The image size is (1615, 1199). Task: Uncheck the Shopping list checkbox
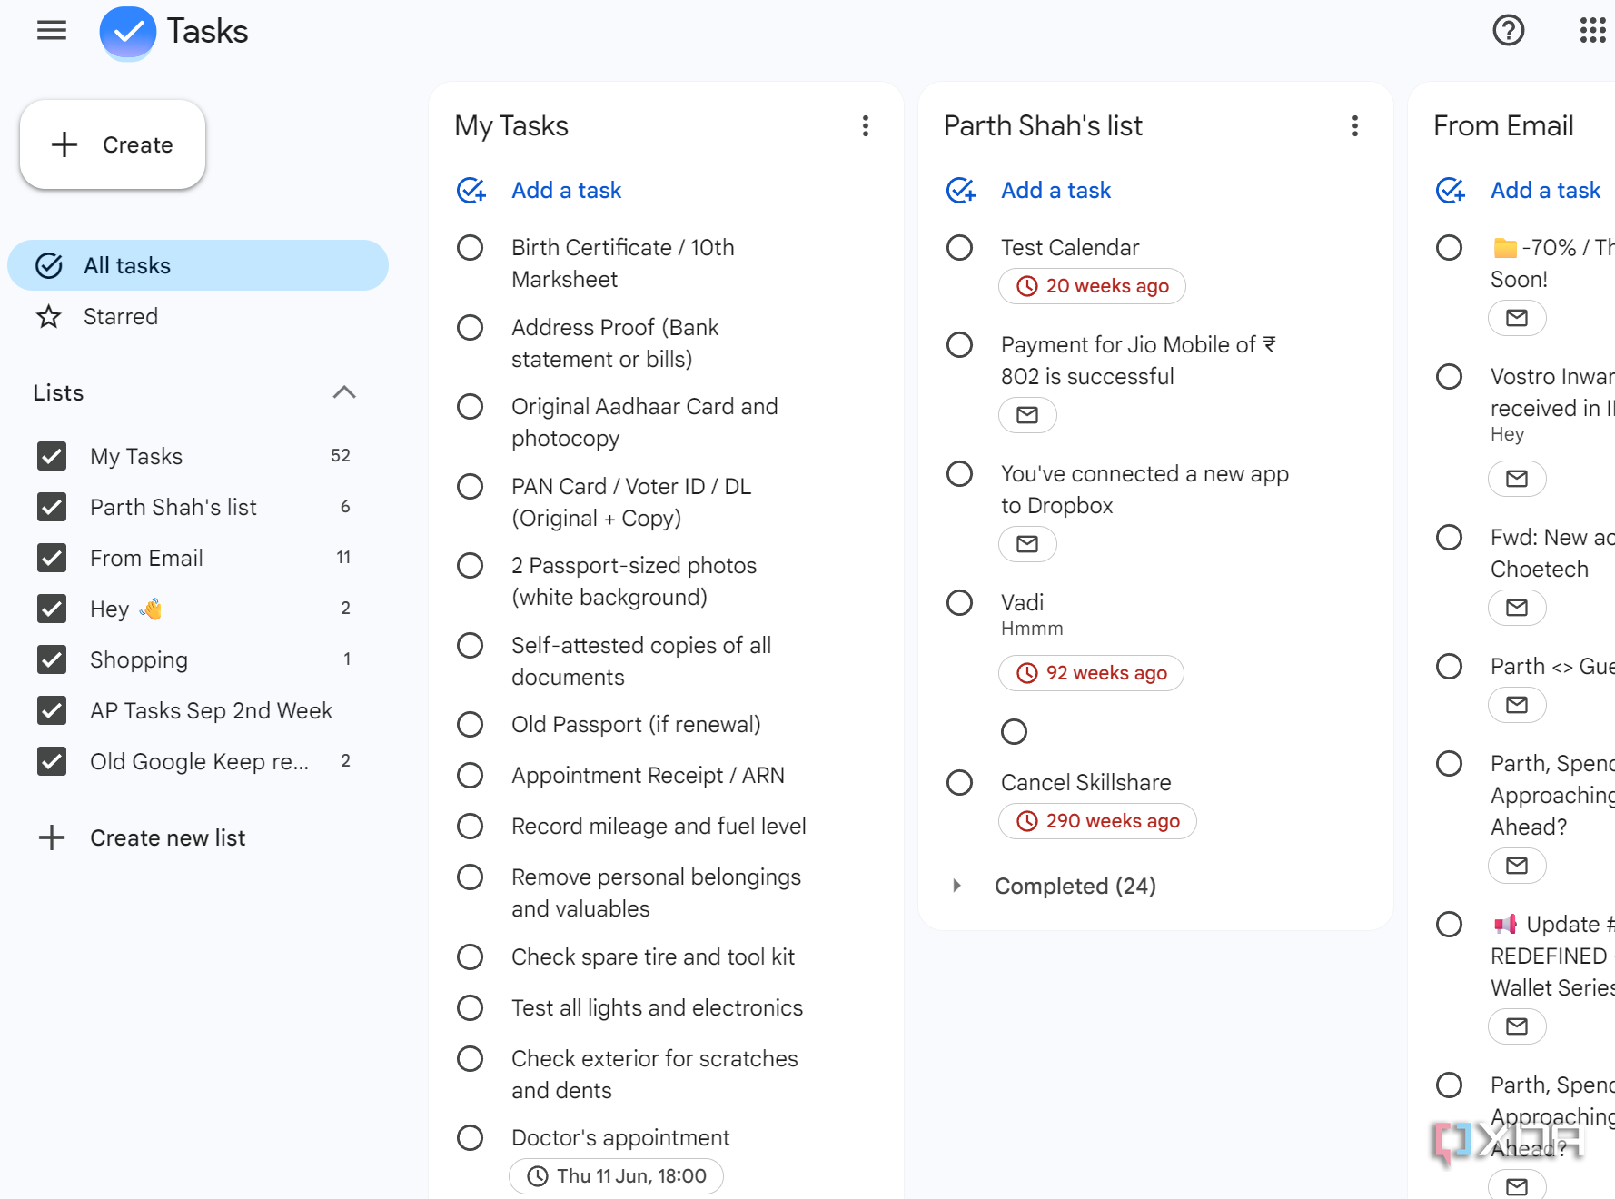(x=52, y=659)
